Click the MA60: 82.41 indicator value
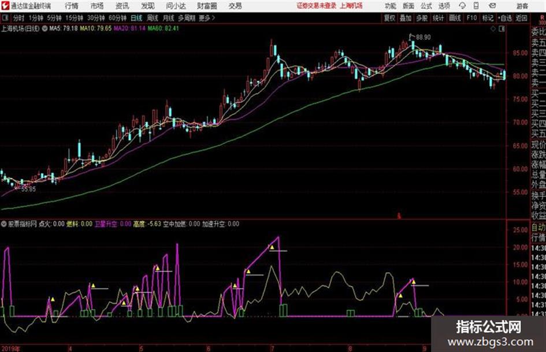The image size is (546, 352). 164,28
